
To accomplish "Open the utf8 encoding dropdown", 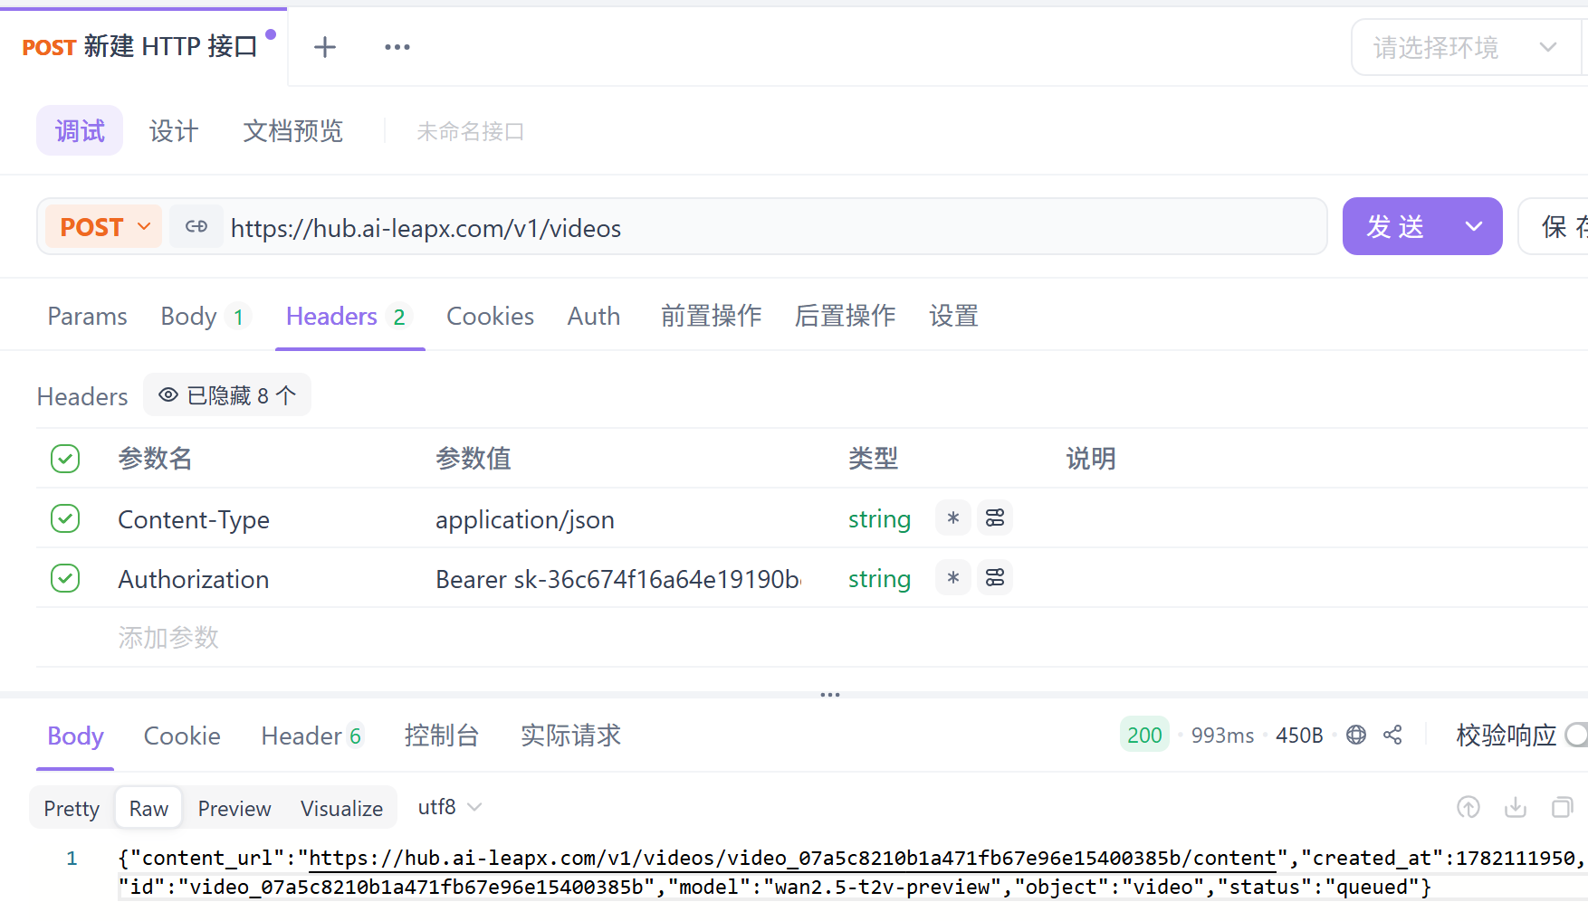I will (449, 807).
